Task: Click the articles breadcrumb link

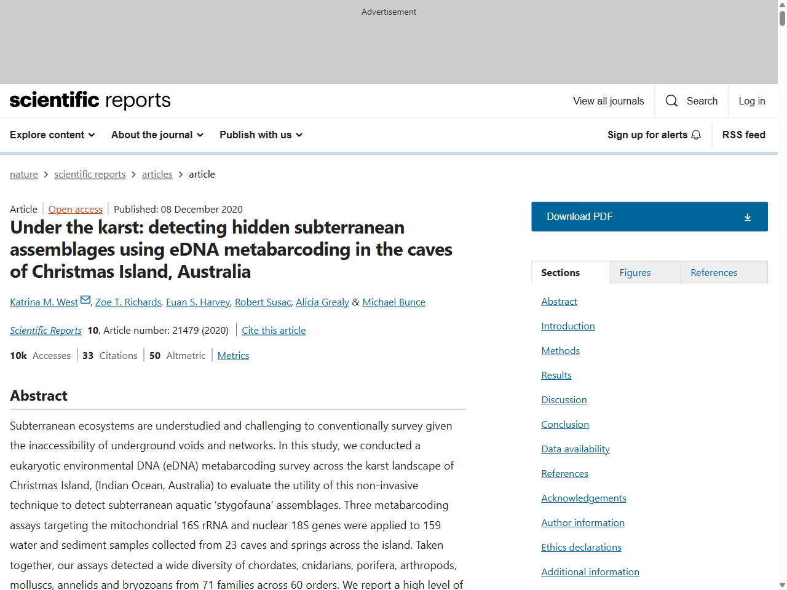Action: tap(157, 175)
